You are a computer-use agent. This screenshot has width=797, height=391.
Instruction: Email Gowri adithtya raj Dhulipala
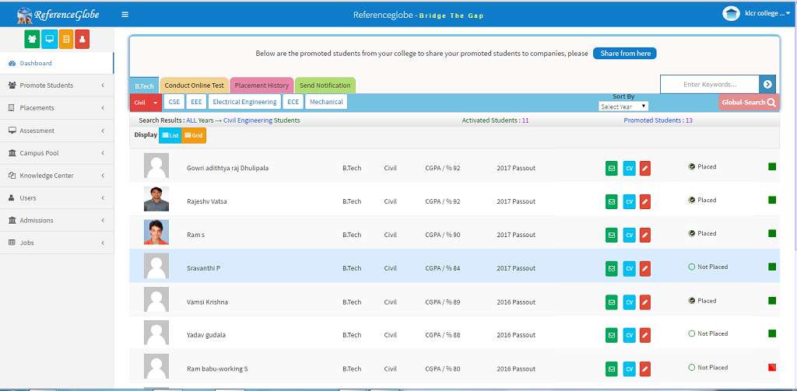click(612, 168)
